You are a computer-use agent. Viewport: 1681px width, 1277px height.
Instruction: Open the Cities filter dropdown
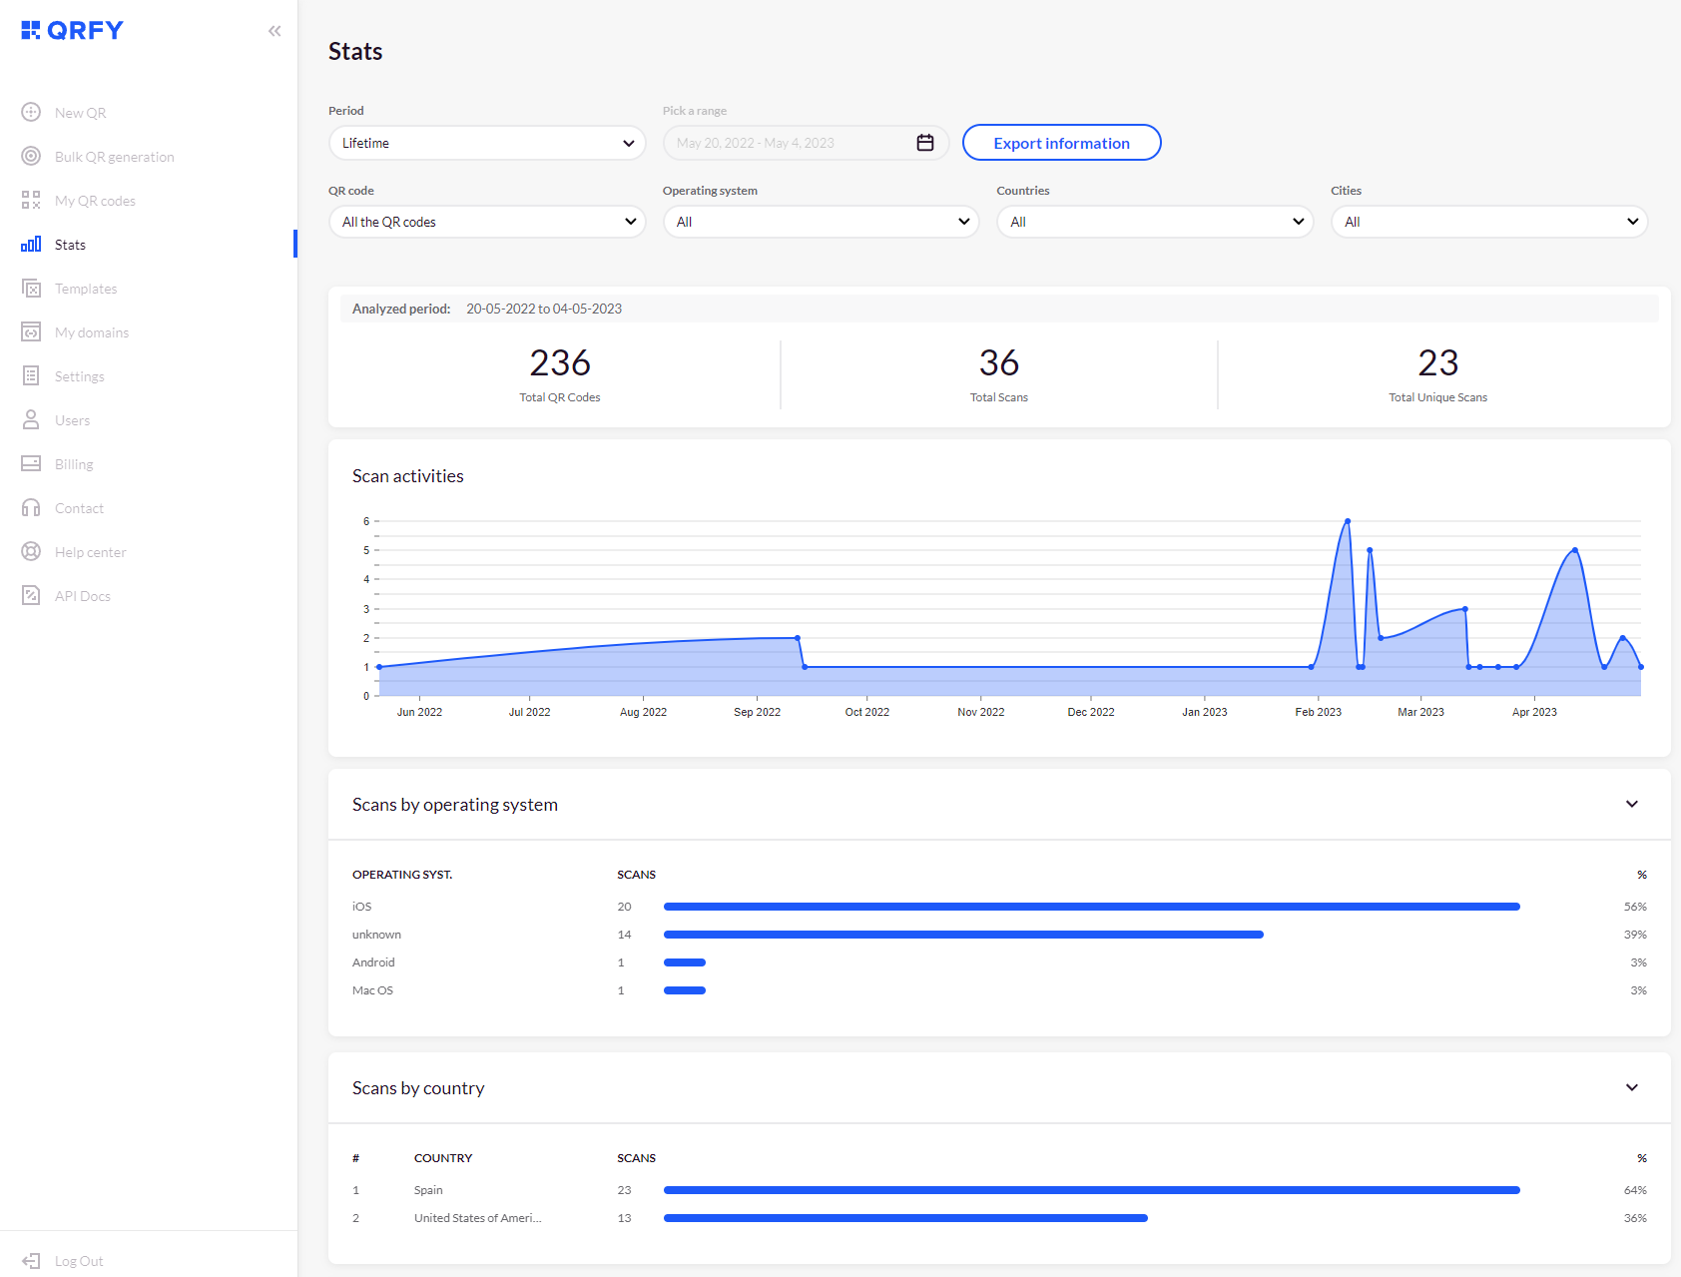point(1487,221)
